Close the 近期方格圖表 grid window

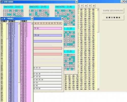click(76, 2)
